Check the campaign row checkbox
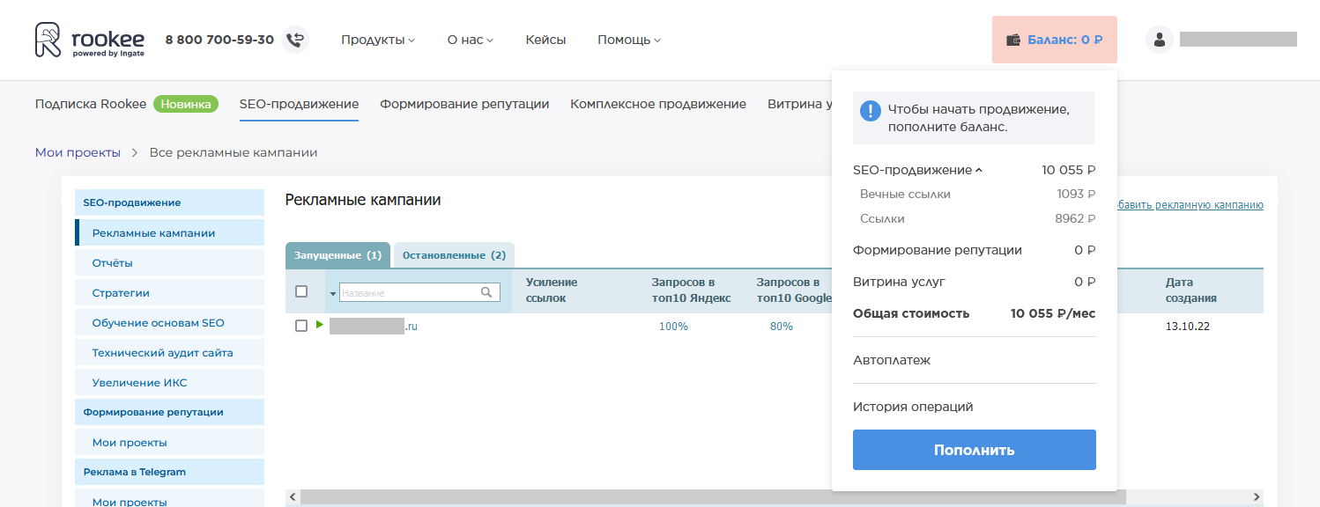The image size is (1320, 507). click(x=301, y=326)
